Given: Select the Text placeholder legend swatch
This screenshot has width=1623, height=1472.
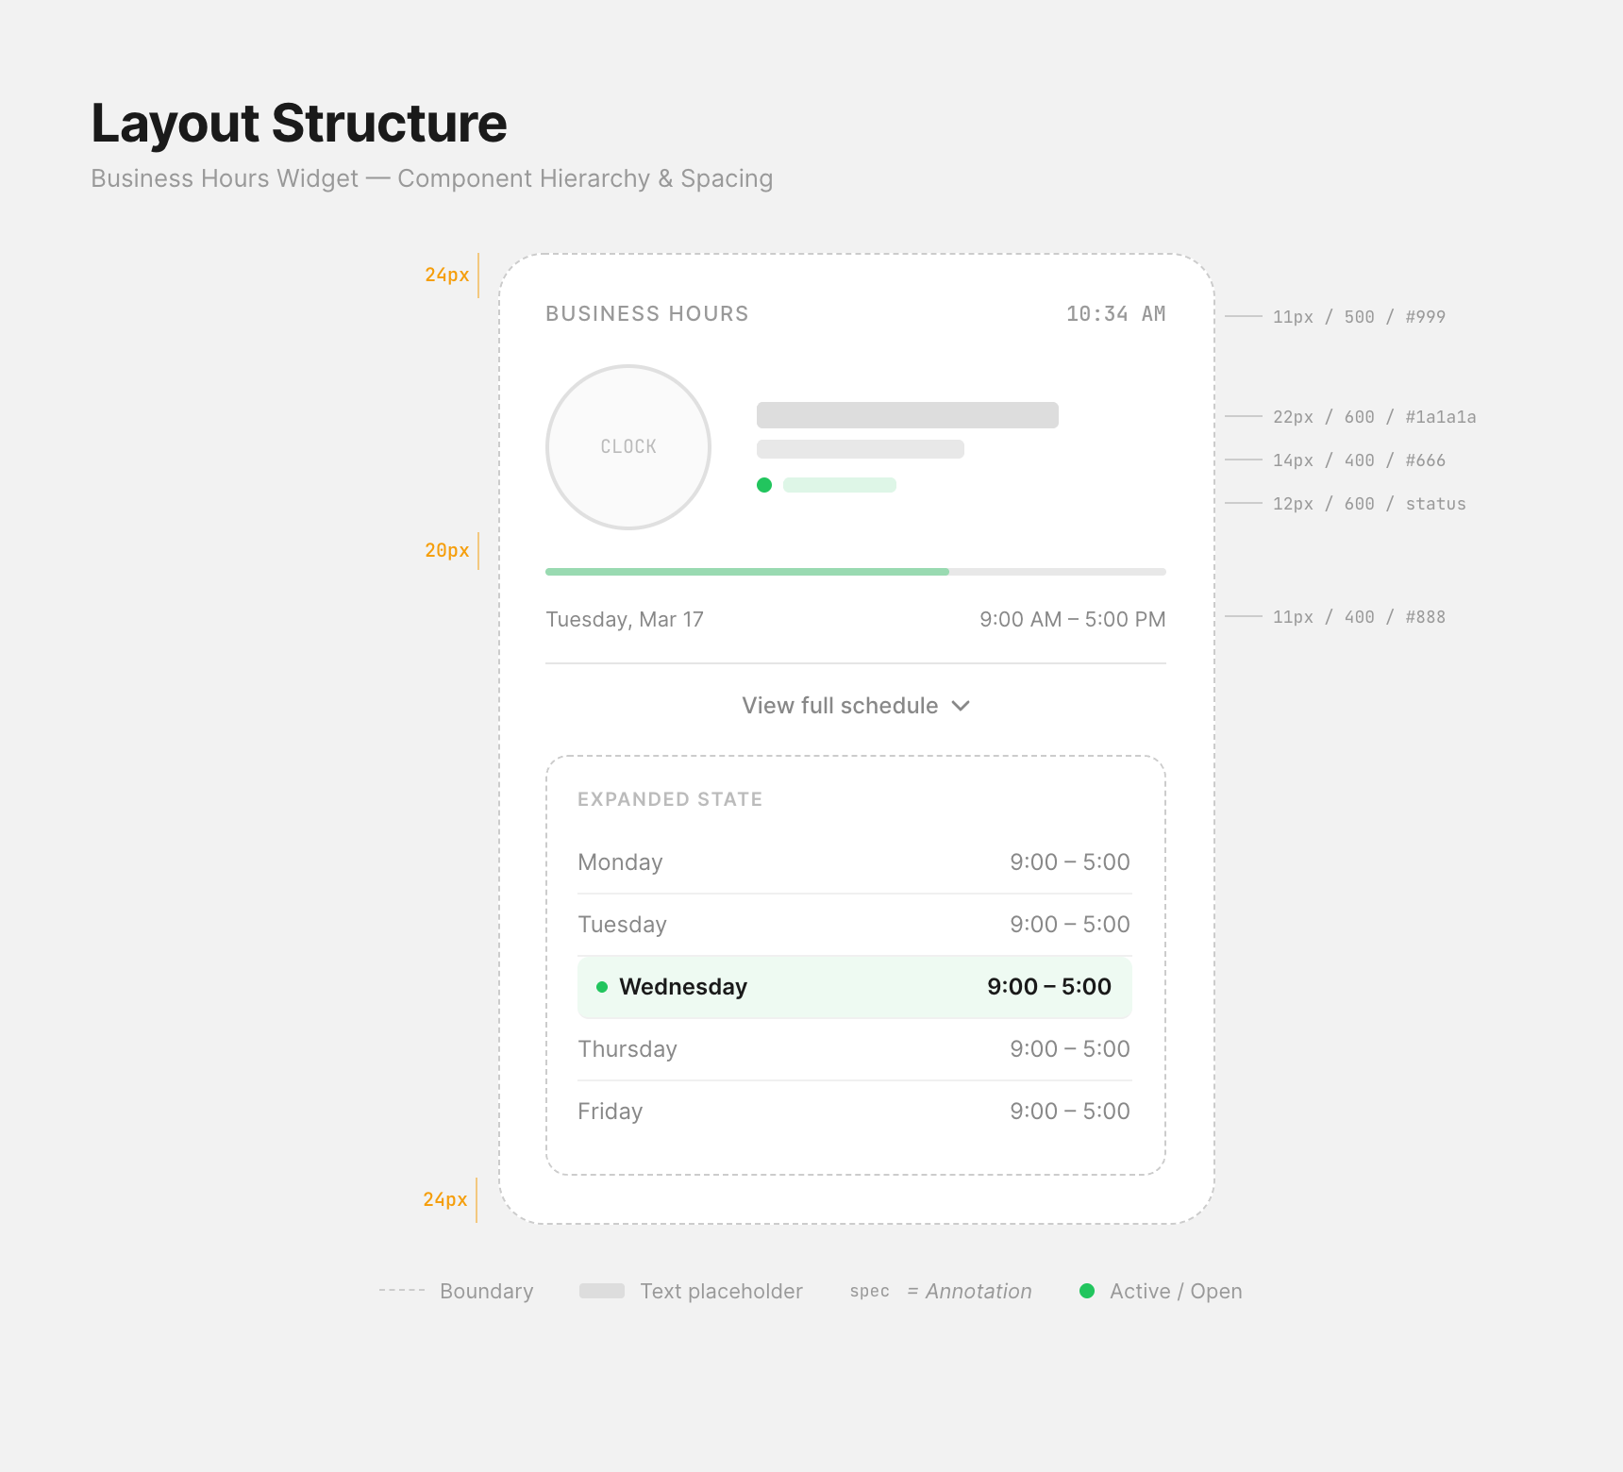Looking at the screenshot, I should click(x=602, y=1290).
